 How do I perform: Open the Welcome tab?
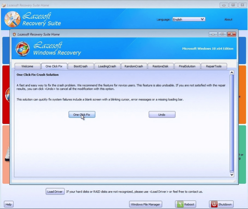tap(27, 66)
